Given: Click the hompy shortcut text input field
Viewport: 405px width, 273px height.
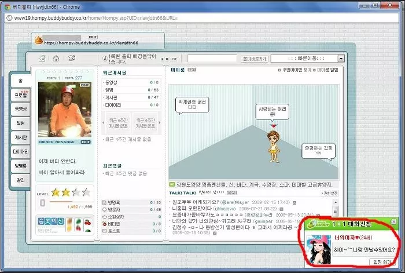Looking at the screenshot, I should coord(212,59).
